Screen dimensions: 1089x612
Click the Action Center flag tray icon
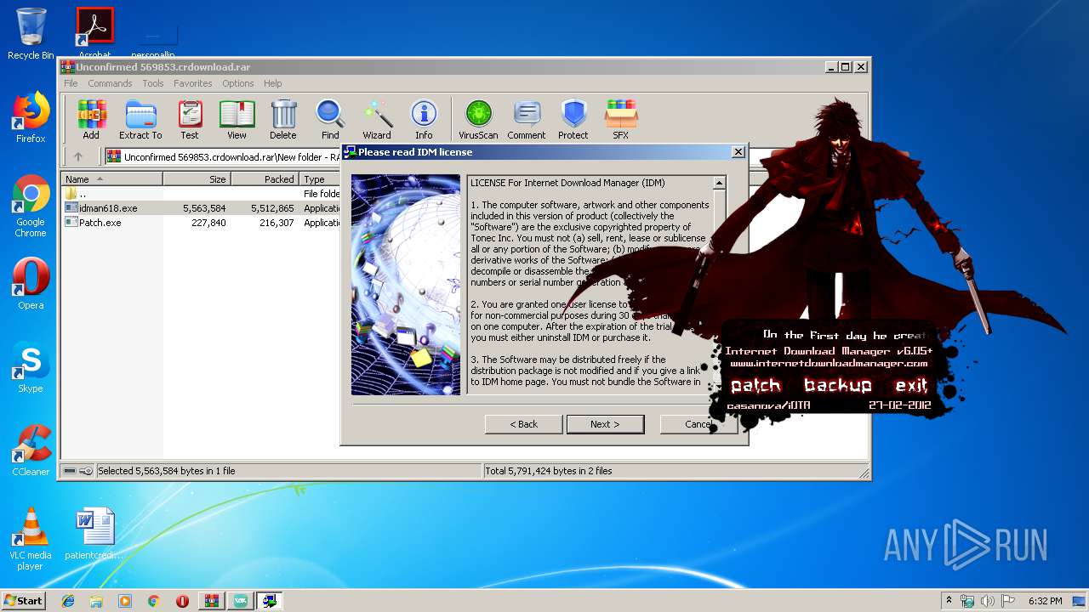(1007, 601)
